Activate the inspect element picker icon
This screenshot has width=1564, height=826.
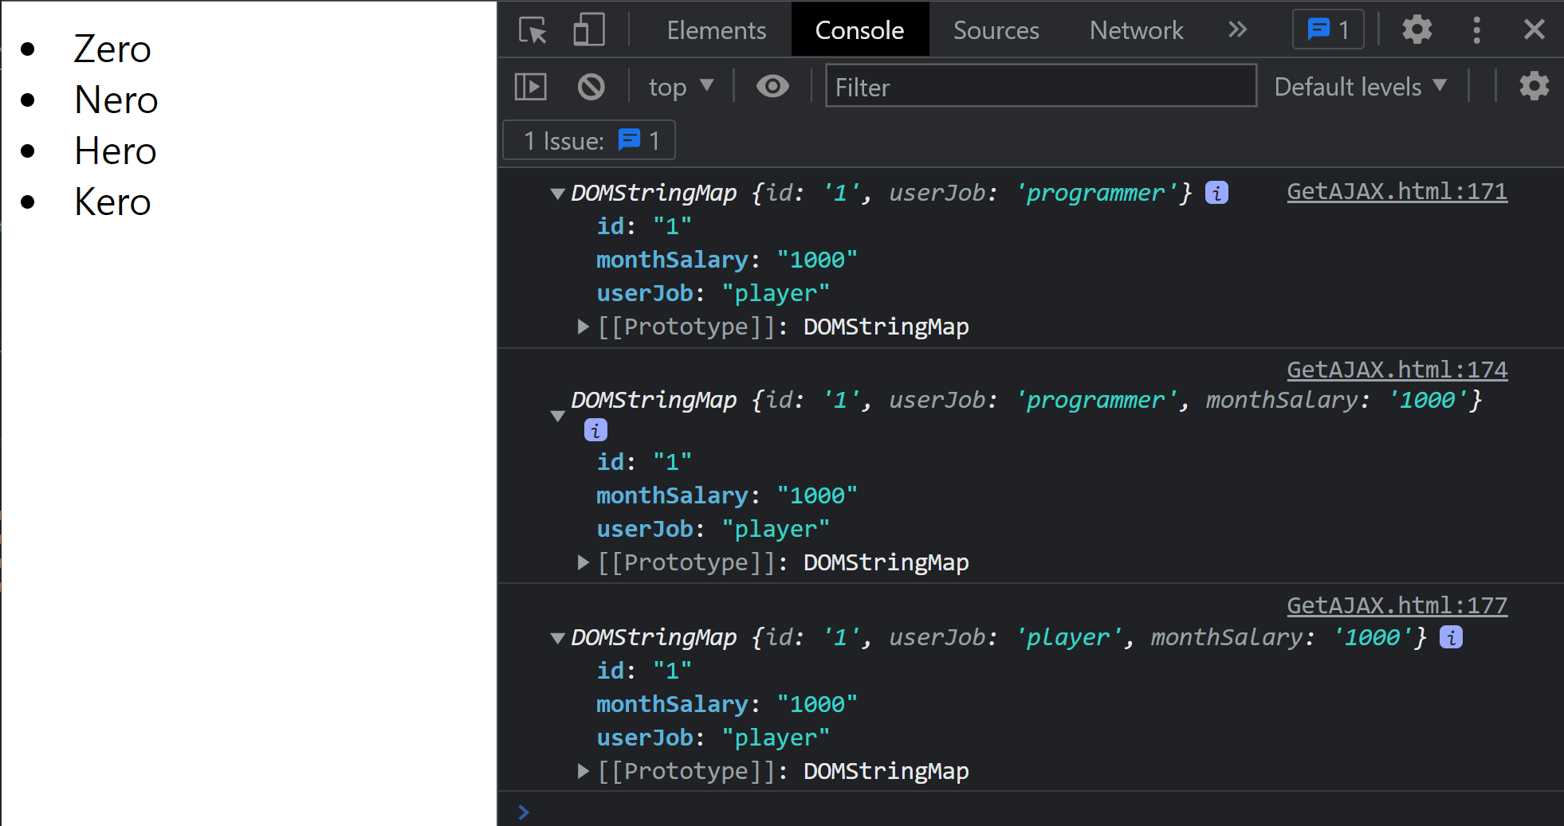click(532, 30)
